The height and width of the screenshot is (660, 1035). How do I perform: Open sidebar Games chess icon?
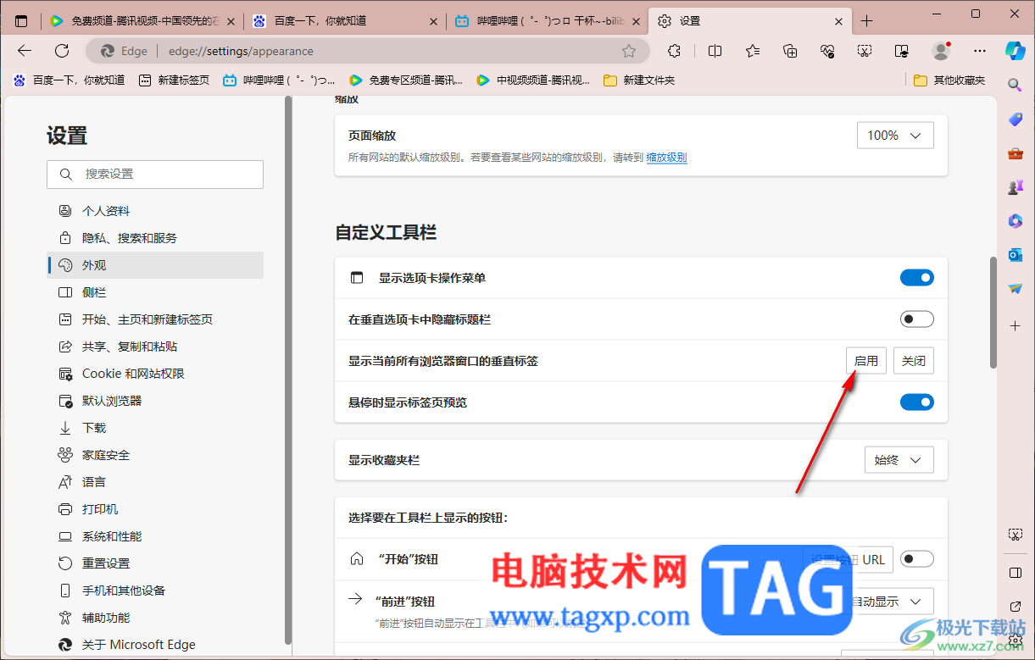tap(1015, 187)
